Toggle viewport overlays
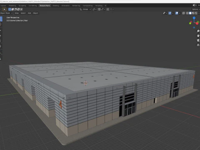200x150 pixels. coord(177,13)
